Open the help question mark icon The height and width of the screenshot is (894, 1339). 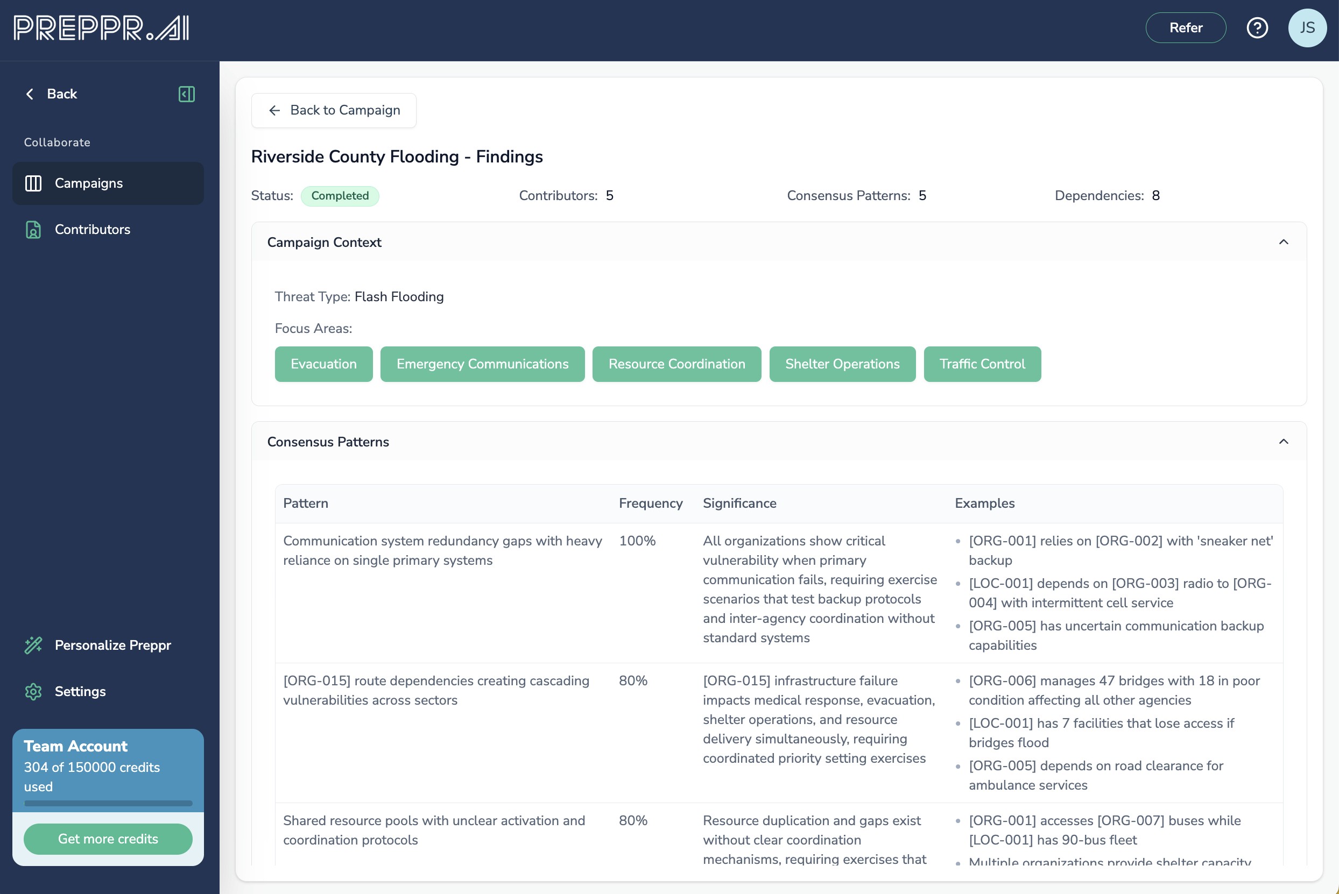pyautogui.click(x=1257, y=28)
